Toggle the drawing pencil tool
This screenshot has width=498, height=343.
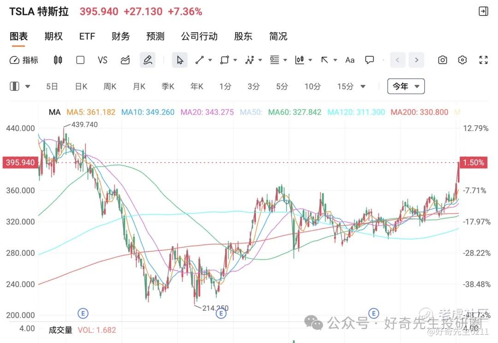tap(148, 60)
